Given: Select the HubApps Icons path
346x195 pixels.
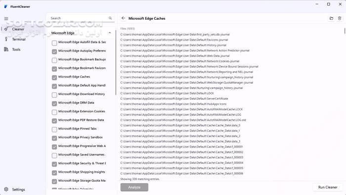Looking at the screenshot, I should (173, 104).
